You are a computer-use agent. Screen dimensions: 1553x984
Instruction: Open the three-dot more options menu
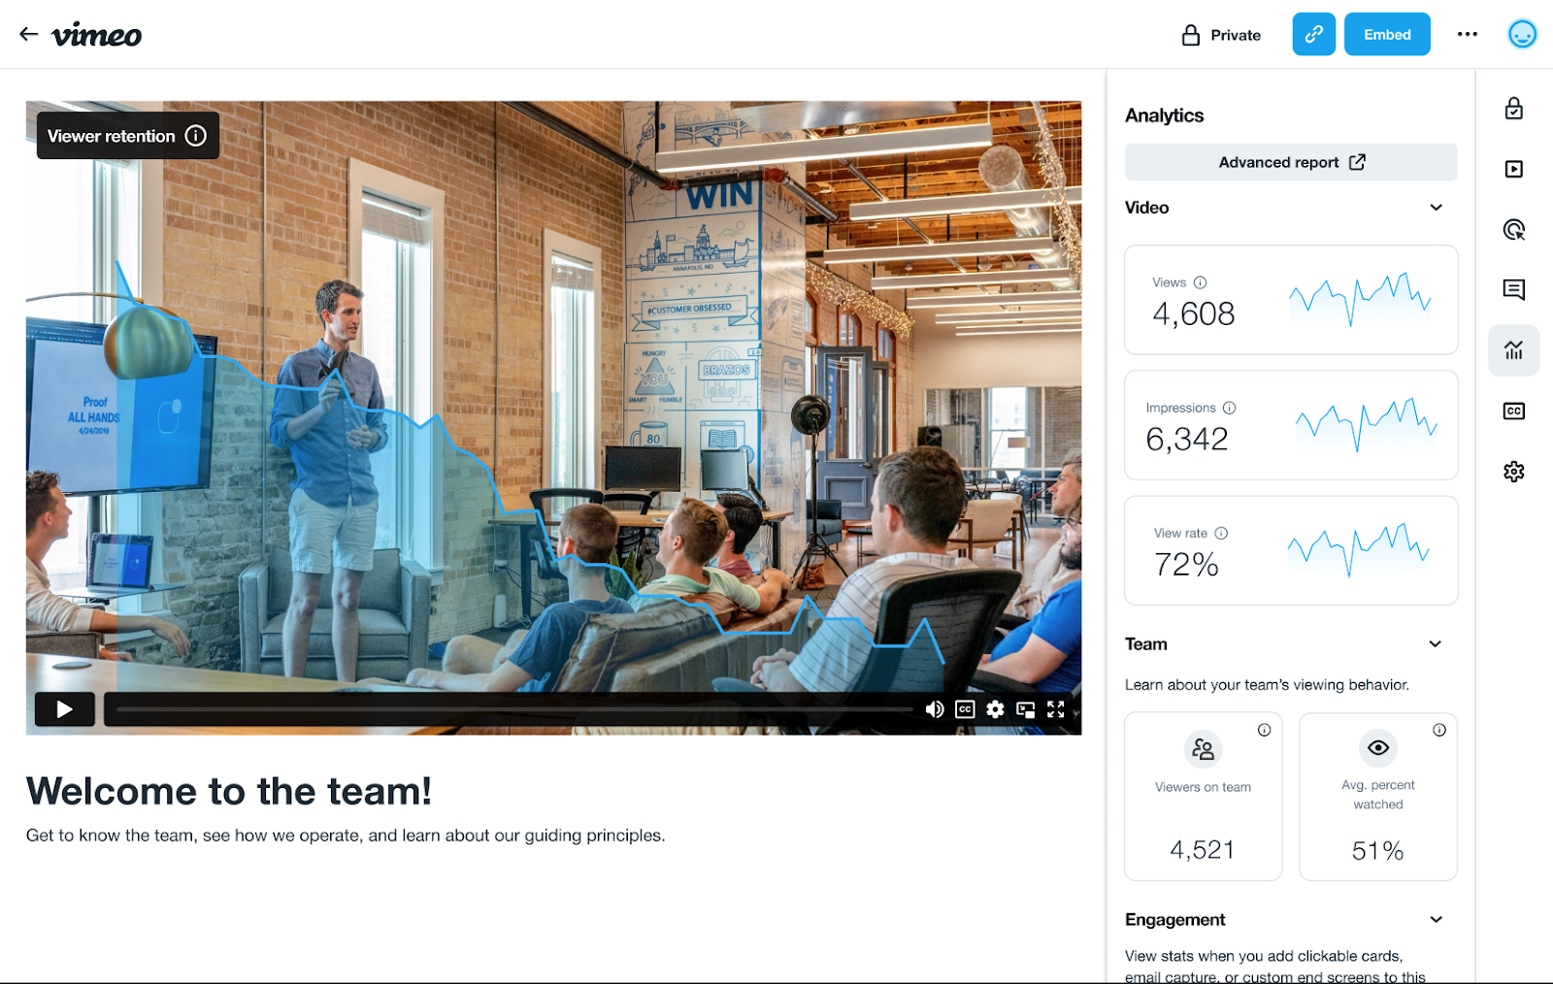click(x=1467, y=34)
